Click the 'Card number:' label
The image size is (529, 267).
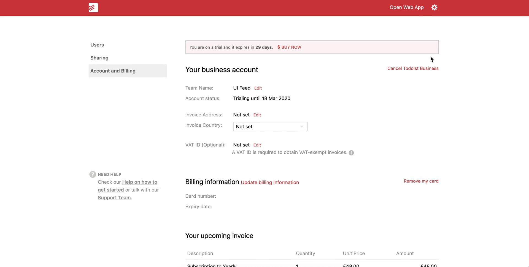tap(201, 196)
